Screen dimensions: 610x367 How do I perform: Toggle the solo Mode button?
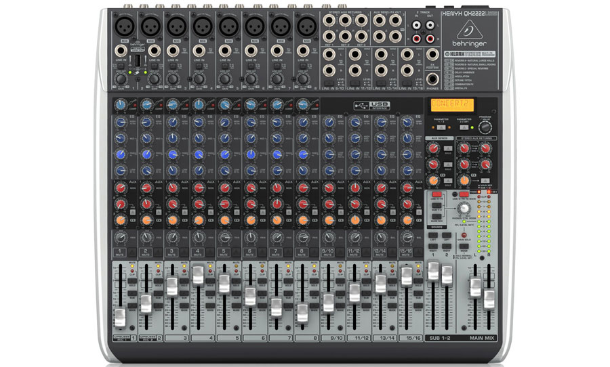click(x=464, y=246)
